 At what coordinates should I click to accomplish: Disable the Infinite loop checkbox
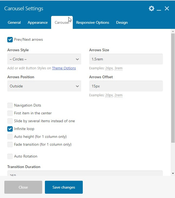click(x=10, y=129)
